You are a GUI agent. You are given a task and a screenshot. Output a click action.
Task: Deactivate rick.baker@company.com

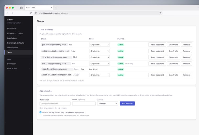pyautogui.click(x=173, y=57)
